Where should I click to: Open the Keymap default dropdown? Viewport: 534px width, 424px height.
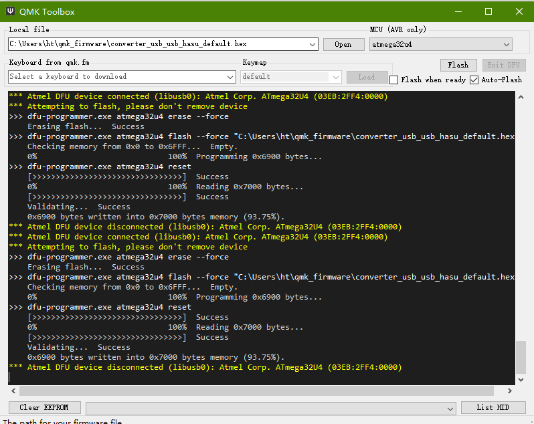(290, 77)
